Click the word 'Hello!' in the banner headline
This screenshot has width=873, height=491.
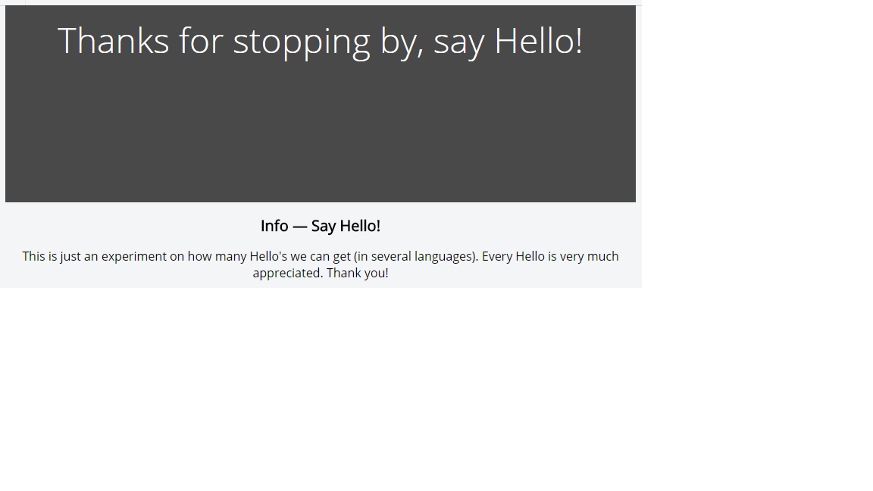pos(538,41)
